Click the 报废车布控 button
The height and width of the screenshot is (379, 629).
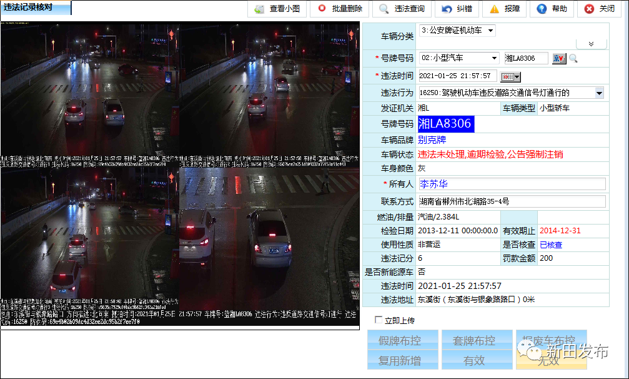point(551,340)
